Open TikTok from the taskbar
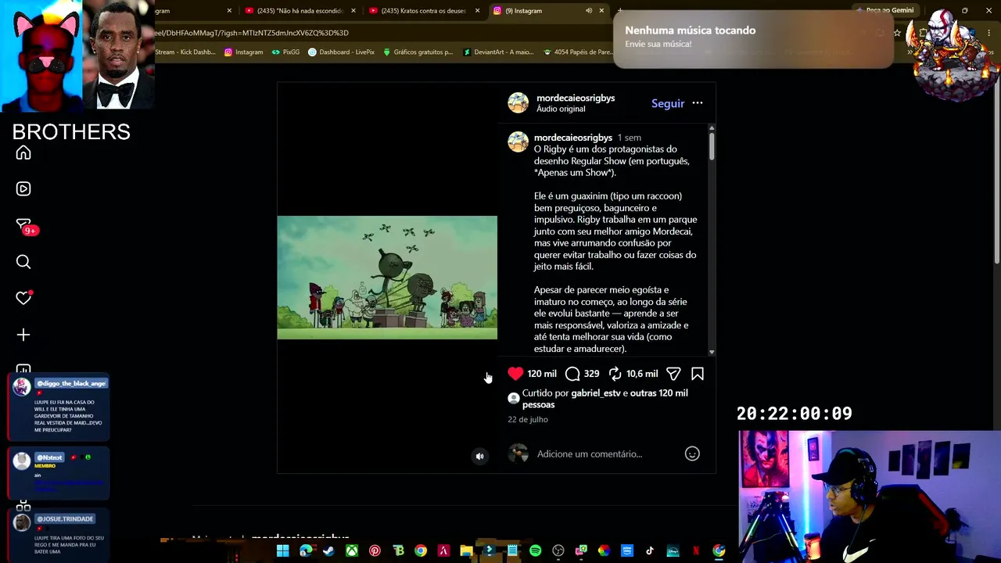The height and width of the screenshot is (563, 1001). point(650,551)
